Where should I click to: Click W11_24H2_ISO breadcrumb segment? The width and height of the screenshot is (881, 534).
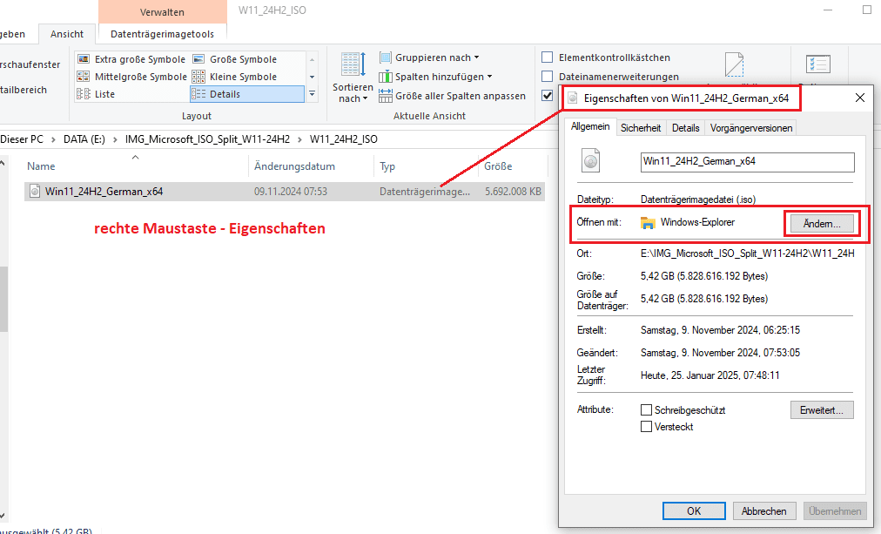click(x=343, y=139)
